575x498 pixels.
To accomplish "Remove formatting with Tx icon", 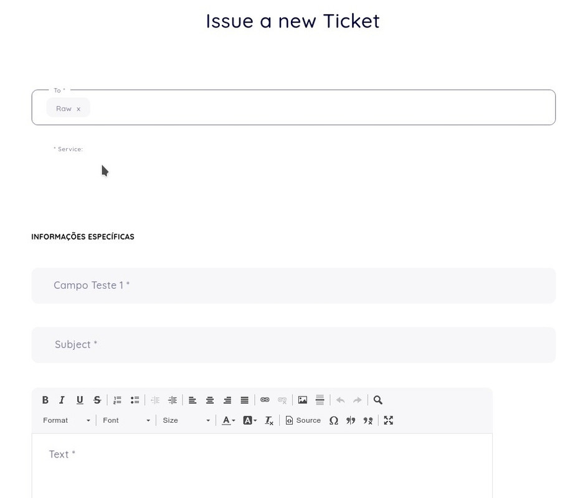I will pyautogui.click(x=268, y=421).
